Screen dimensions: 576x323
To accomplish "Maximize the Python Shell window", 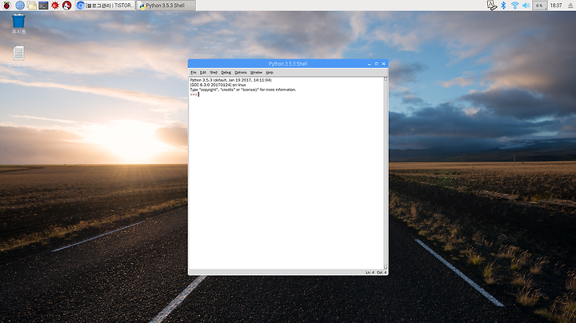I will pos(376,64).
